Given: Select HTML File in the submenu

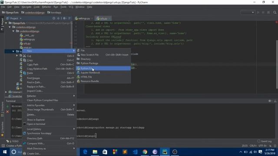Looking at the screenshot, I should [103, 77].
